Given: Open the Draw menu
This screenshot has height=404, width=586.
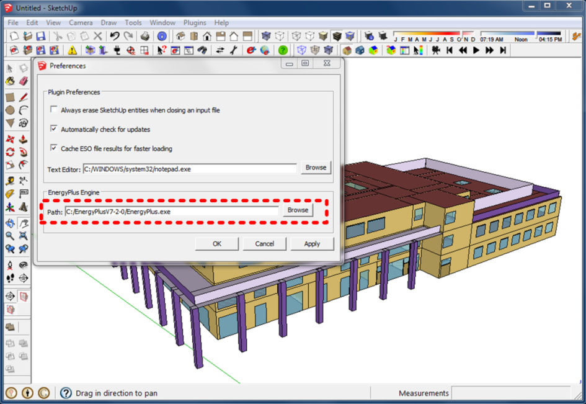Looking at the screenshot, I should 109,23.
